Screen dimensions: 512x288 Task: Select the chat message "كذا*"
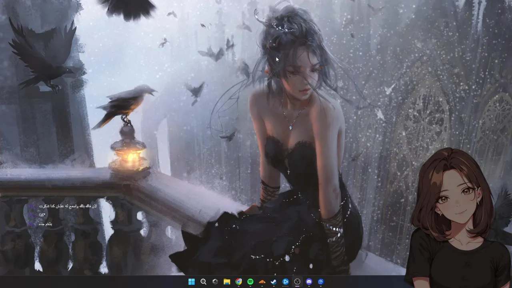click(42, 215)
